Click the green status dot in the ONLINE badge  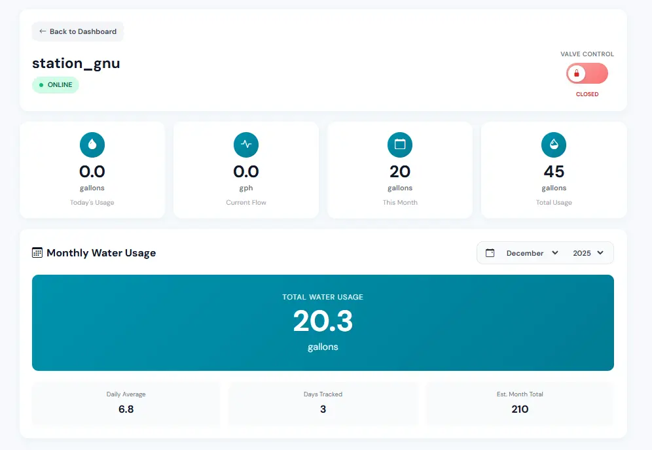(41, 84)
